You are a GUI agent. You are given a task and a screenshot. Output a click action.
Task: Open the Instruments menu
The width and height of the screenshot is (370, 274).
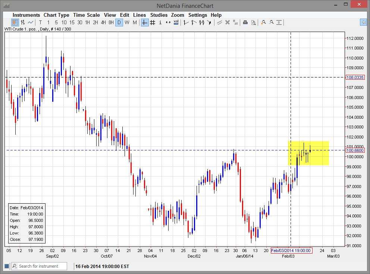coord(26,15)
